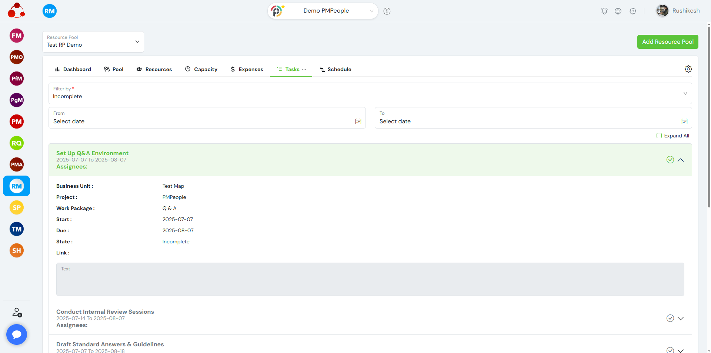
Task: Switch to the Pool tab
Action: [113, 69]
